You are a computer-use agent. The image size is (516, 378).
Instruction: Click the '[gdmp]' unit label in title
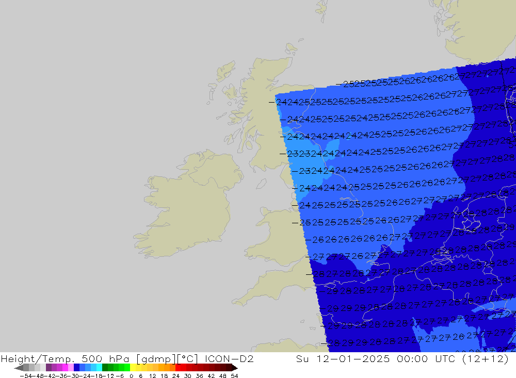point(156,359)
